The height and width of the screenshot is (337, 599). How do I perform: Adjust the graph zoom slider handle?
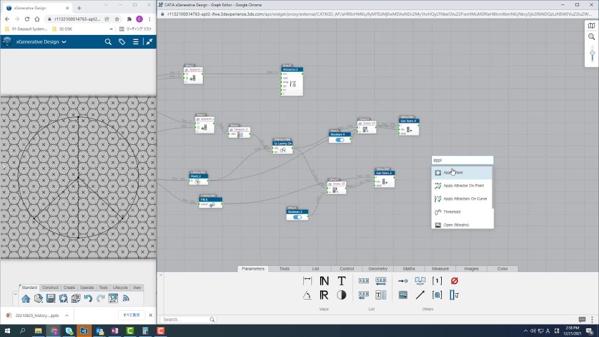coord(592,53)
